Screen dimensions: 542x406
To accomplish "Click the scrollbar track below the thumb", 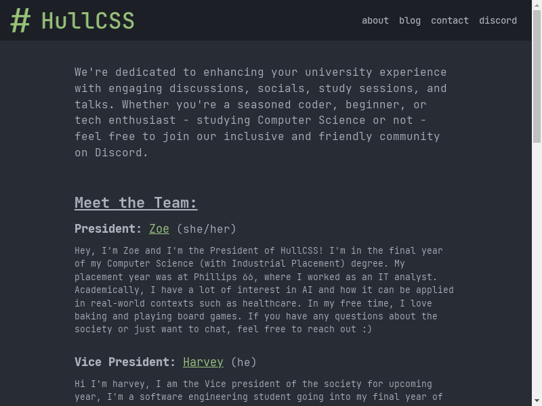I will tap(537, 271).
